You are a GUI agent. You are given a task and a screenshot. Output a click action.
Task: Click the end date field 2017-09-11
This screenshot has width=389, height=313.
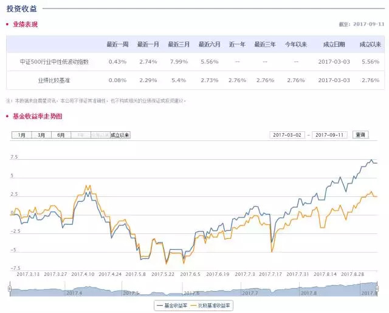329,135
